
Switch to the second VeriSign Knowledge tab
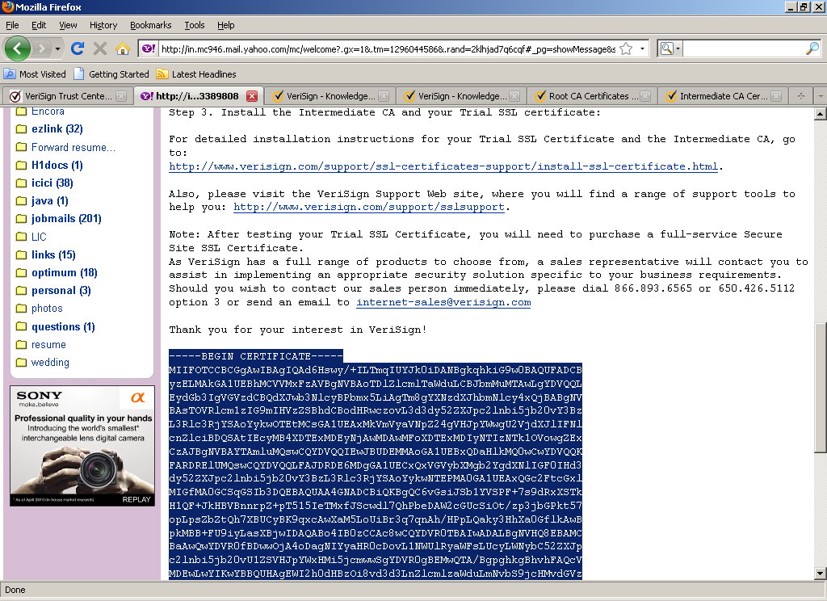point(455,96)
